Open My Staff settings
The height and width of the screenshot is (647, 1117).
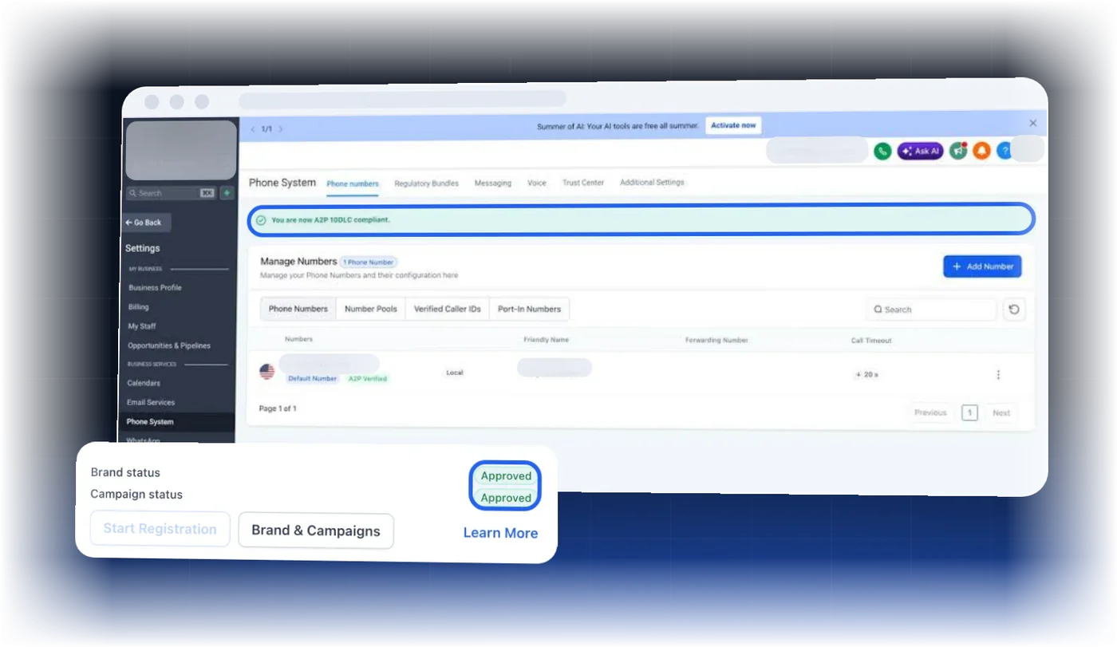pos(142,325)
